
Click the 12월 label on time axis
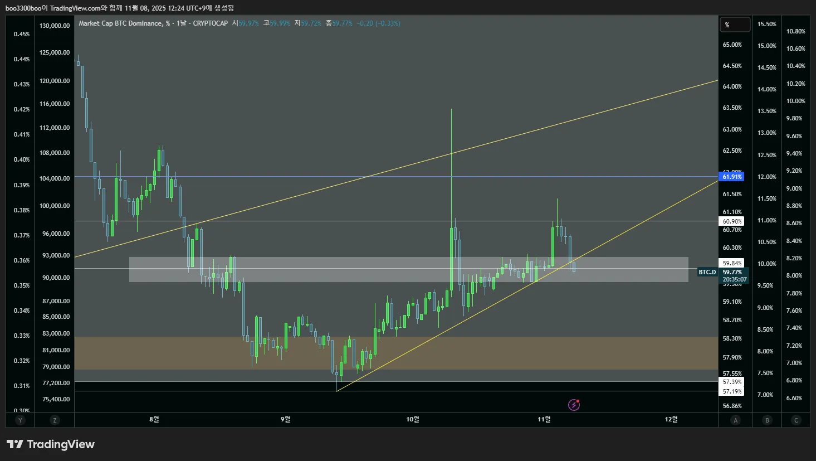(x=671, y=420)
